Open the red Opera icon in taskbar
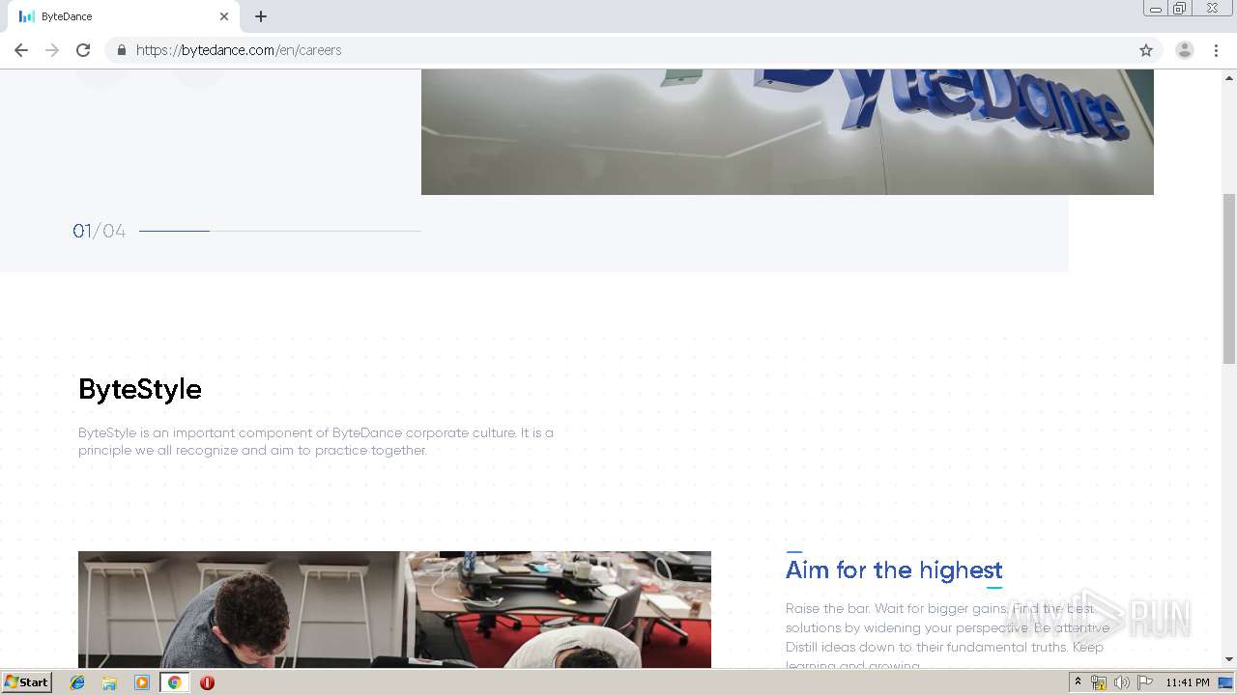 pos(207,682)
